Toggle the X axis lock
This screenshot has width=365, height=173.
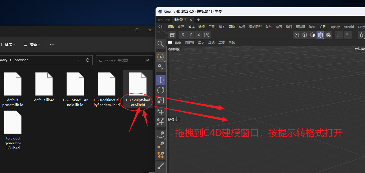[x=183, y=35]
